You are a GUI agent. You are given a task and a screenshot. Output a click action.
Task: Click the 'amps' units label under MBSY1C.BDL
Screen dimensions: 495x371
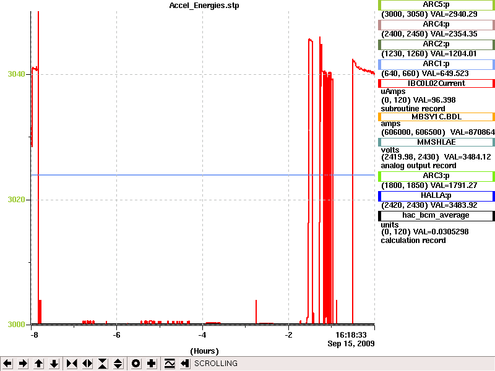[x=390, y=124]
